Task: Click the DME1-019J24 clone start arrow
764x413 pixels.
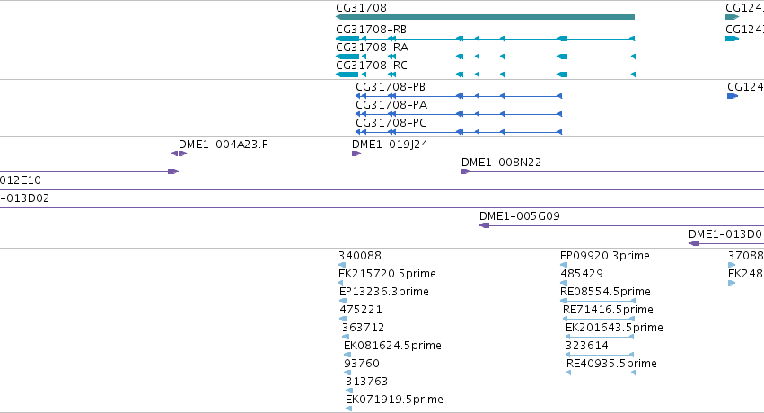Action: (x=356, y=154)
